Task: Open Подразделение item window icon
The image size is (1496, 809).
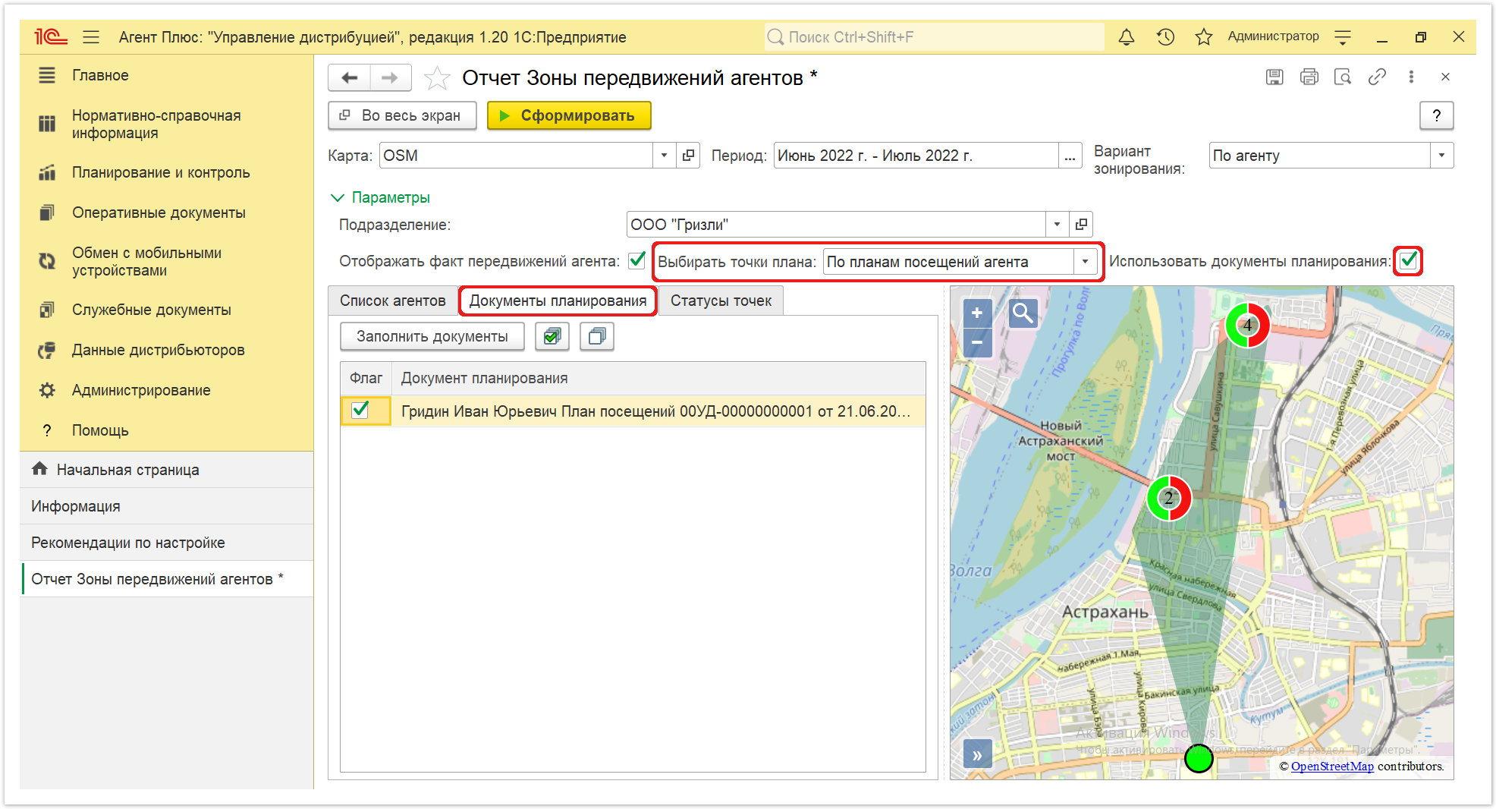Action: tap(1081, 224)
